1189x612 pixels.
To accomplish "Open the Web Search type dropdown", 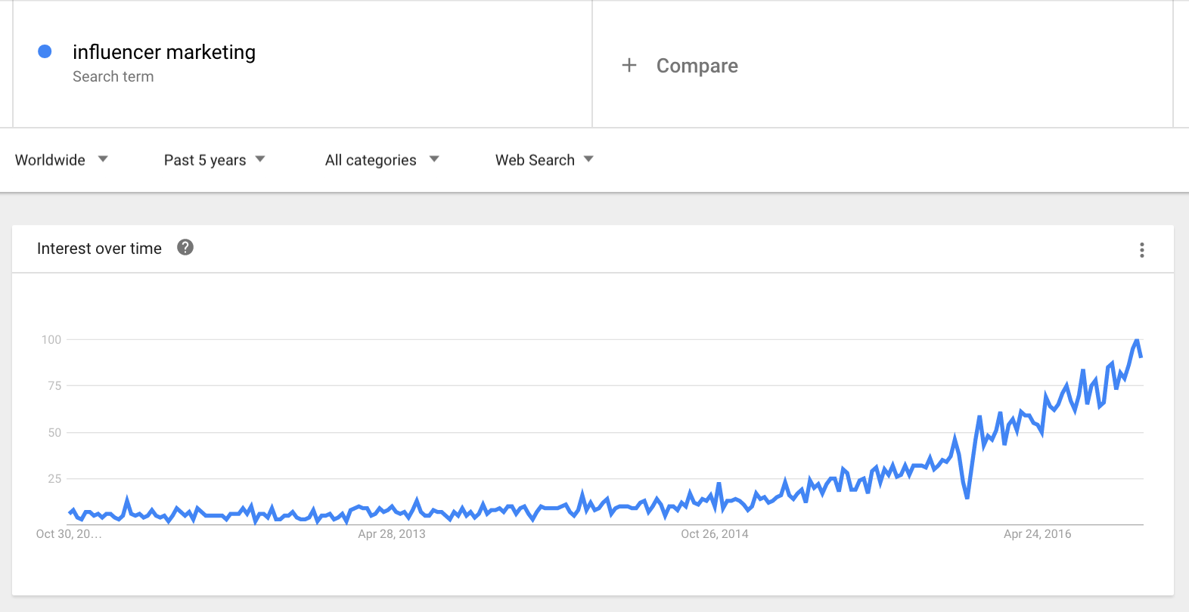I will pos(544,159).
